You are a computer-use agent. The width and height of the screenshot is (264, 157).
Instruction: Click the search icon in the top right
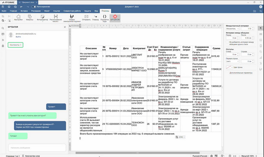pos(261,11)
